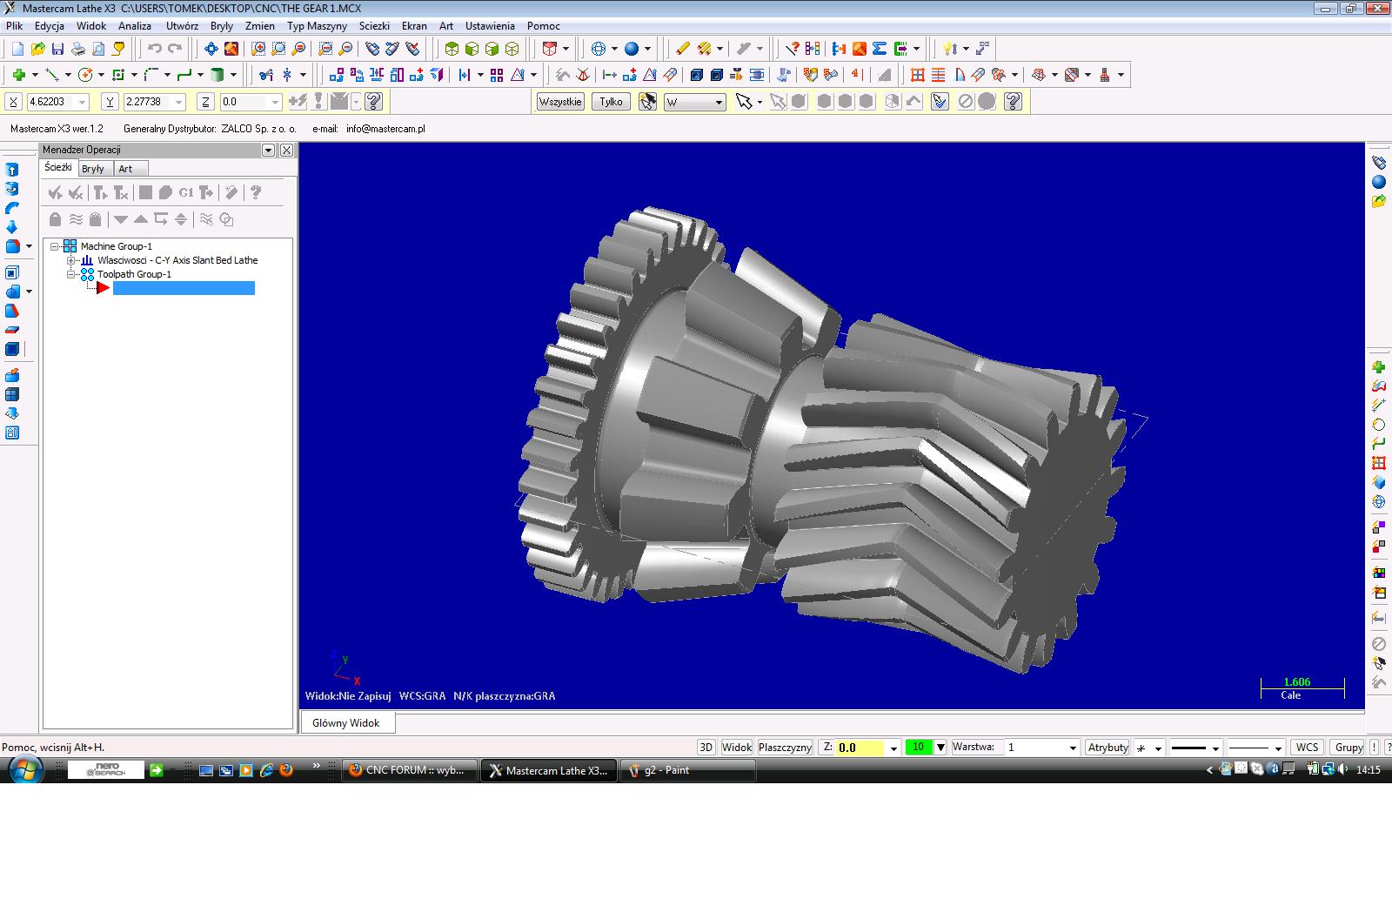
Task: Click the Operations Manager help question mark
Action: (x=255, y=192)
